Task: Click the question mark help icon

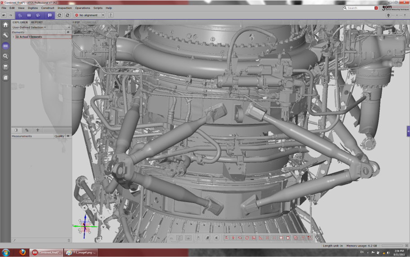Action: tap(111, 15)
